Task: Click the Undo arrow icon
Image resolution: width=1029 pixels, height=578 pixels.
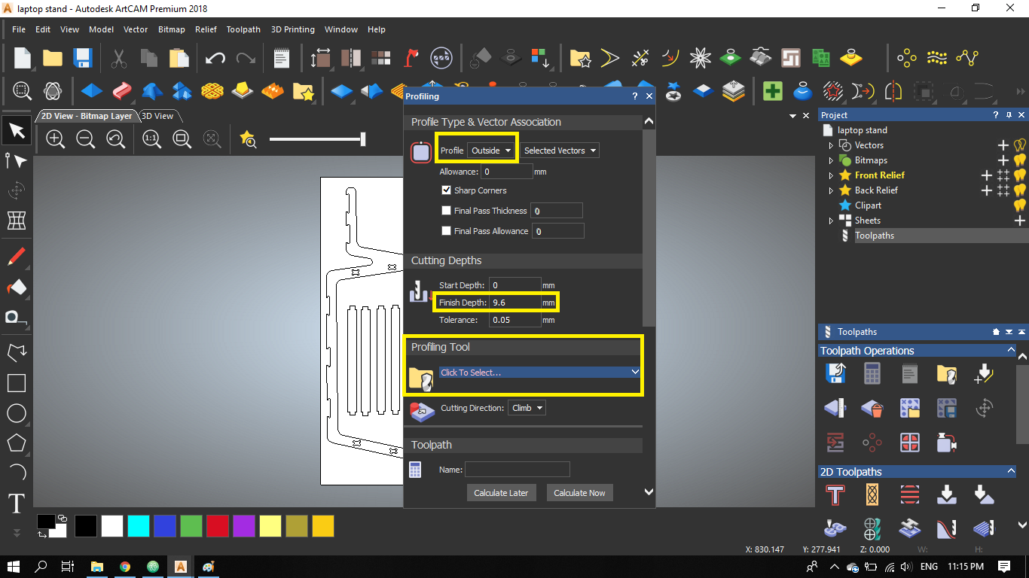Action: click(215, 58)
